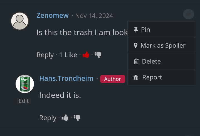Choose the Report menu entry
Screen dimensions: 200x136
pos(152,77)
